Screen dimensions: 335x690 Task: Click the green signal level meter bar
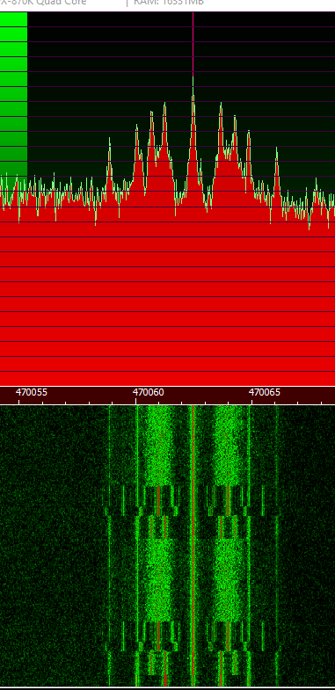14,94
